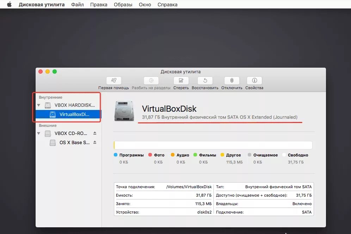Viewport: 351px width, 234px height.
Task: Click the Подключение value SATA
Action: point(307,212)
